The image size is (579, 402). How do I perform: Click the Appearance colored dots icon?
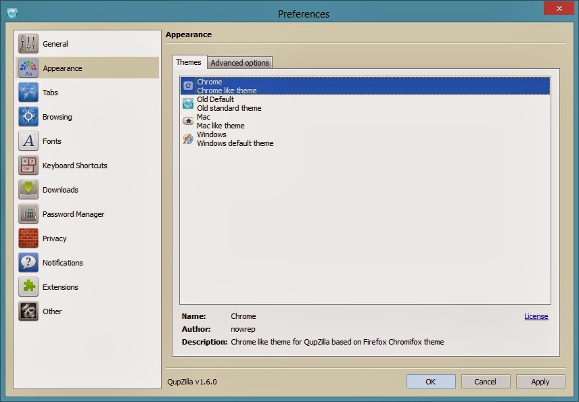click(28, 68)
